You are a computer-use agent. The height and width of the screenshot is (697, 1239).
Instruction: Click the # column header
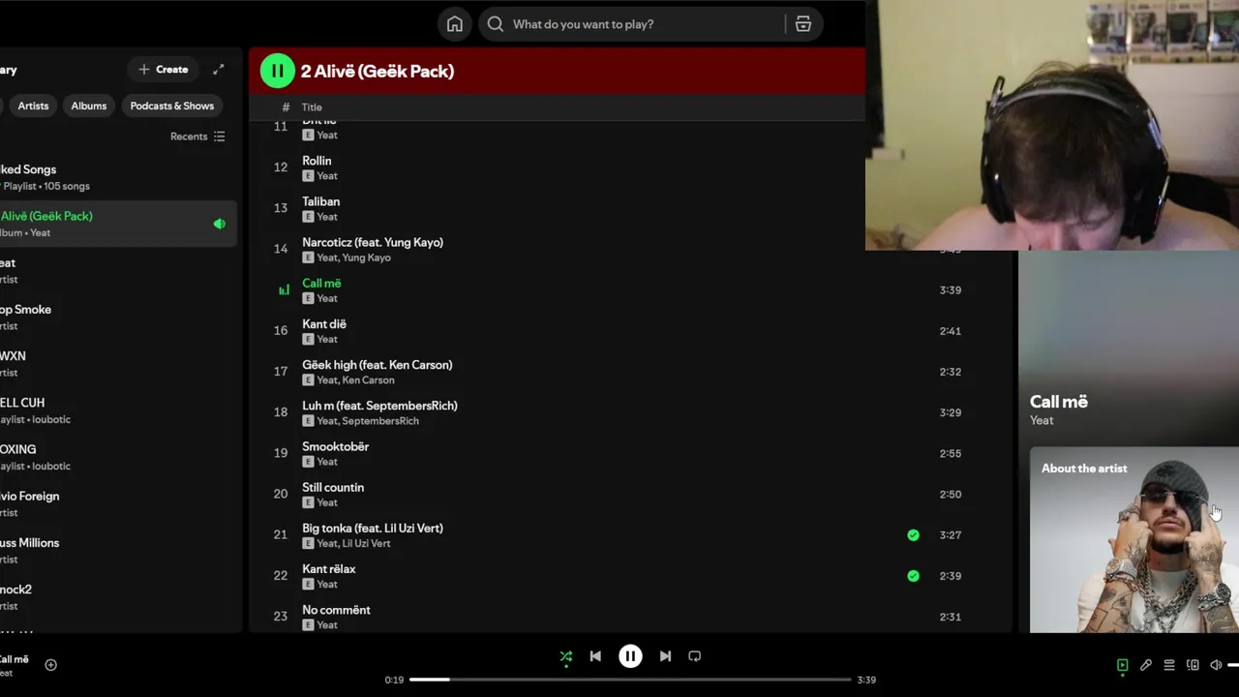coord(286,107)
